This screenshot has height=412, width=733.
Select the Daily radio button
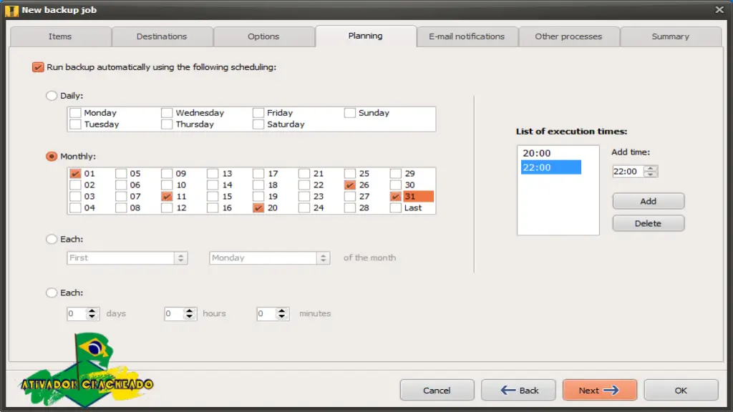click(x=52, y=96)
